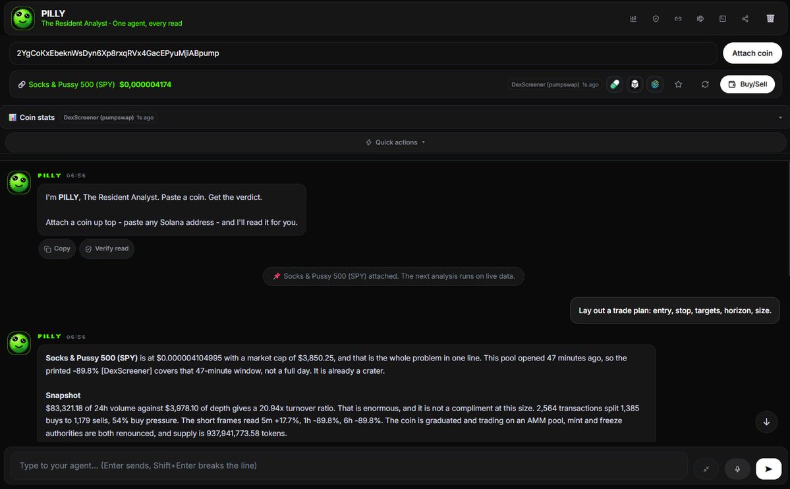Open the Quick actions dropdown
Viewport: 790px width, 489px height.
tap(395, 142)
